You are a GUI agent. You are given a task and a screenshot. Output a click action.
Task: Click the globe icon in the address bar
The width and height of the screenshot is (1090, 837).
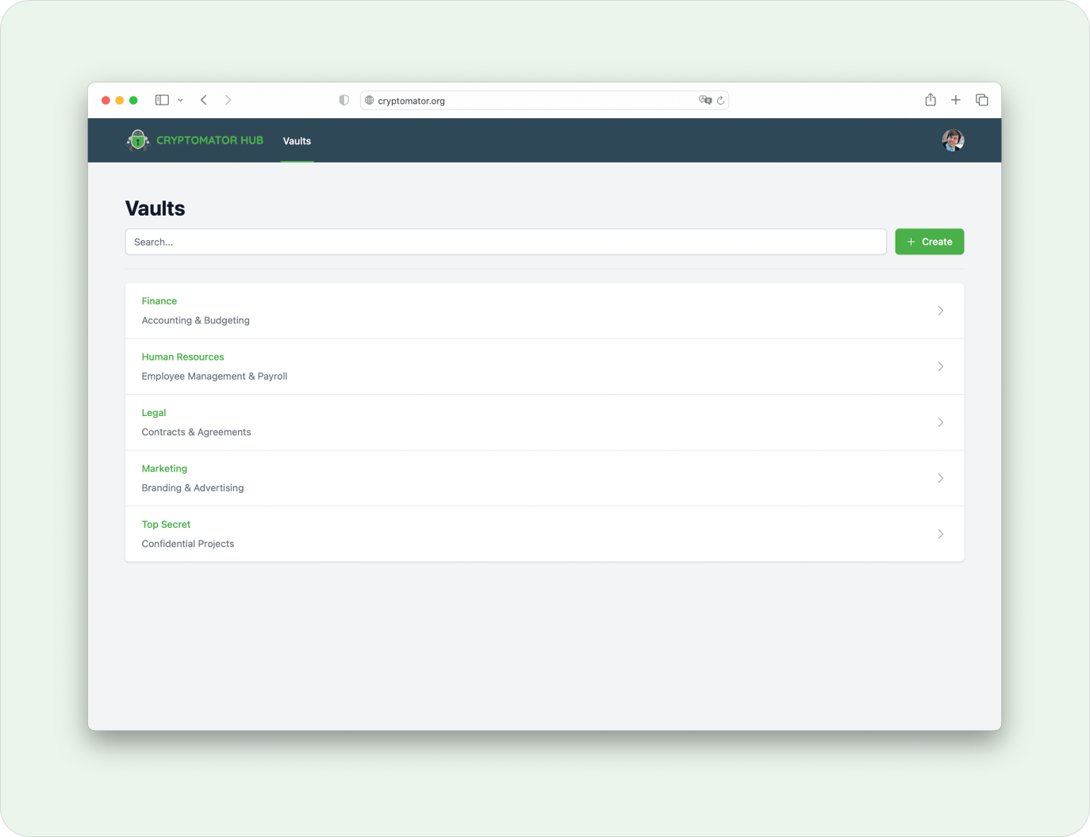(369, 101)
